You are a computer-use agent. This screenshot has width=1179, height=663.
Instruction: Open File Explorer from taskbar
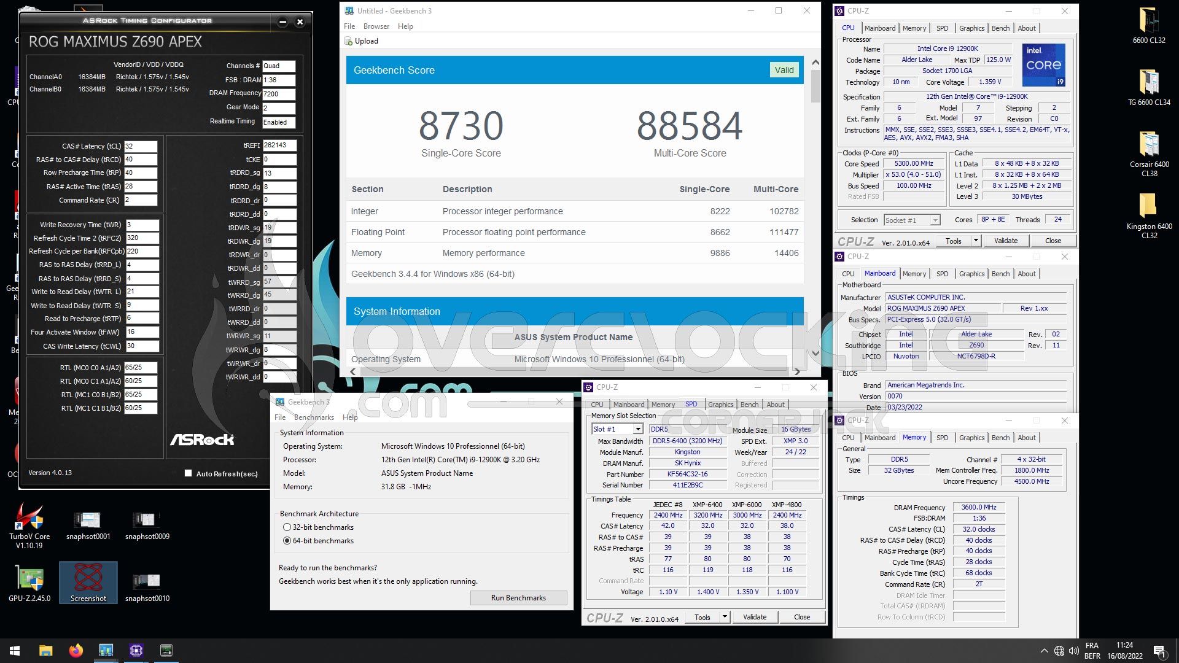tap(45, 651)
